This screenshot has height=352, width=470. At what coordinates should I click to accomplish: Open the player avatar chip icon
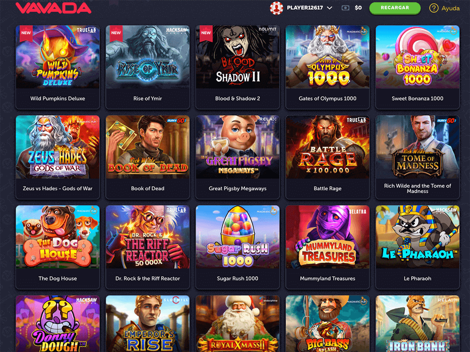[x=276, y=8]
